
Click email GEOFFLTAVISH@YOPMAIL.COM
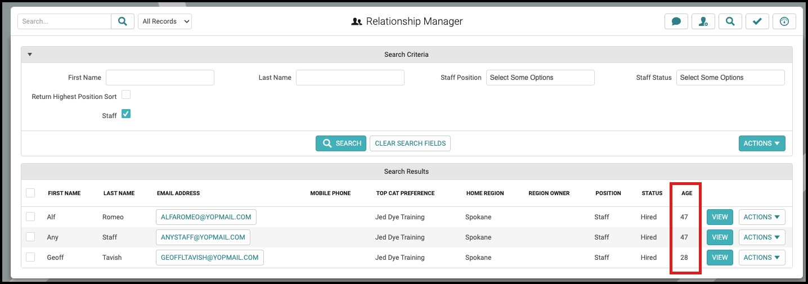pos(210,258)
